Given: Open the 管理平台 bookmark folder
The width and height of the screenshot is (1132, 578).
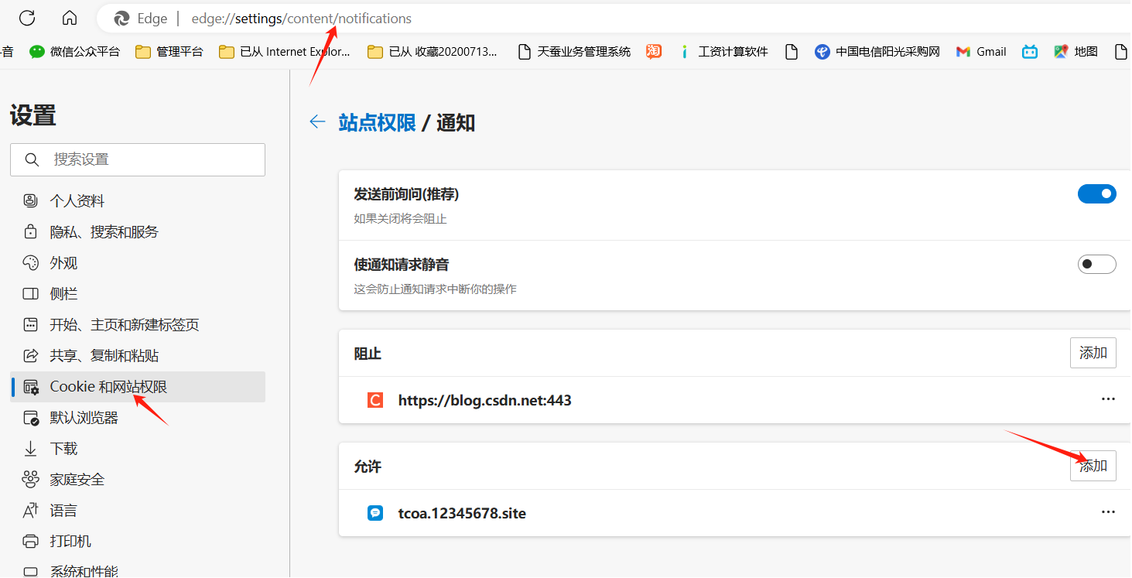Looking at the screenshot, I should [169, 52].
